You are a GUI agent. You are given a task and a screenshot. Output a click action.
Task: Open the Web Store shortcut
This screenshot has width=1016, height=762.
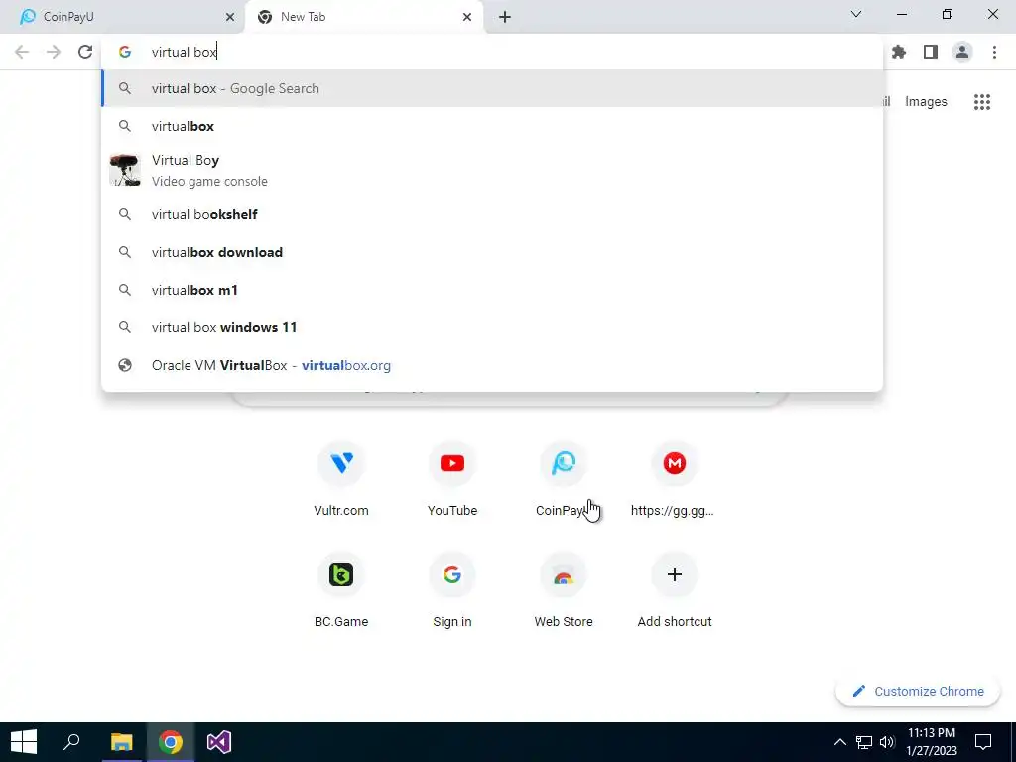[x=564, y=591]
